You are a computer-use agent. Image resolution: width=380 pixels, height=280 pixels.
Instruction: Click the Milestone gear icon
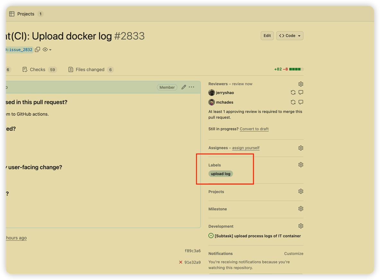[x=301, y=208]
